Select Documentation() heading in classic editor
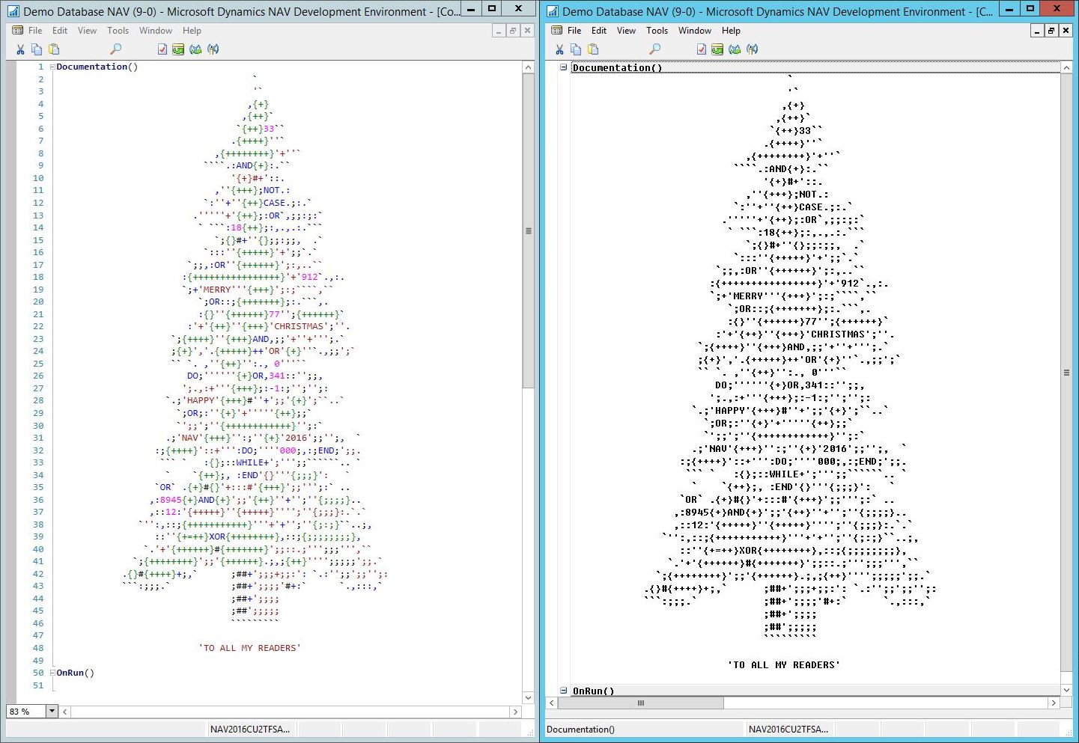 click(x=617, y=67)
